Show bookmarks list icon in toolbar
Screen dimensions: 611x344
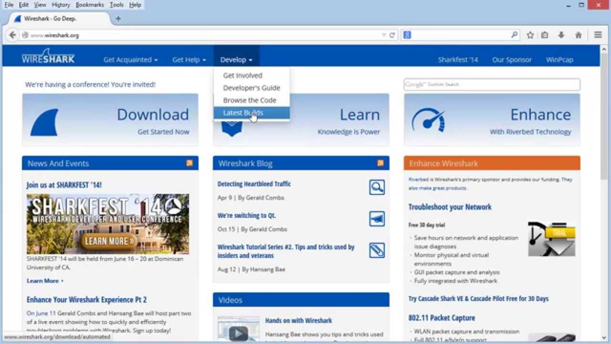(x=545, y=35)
